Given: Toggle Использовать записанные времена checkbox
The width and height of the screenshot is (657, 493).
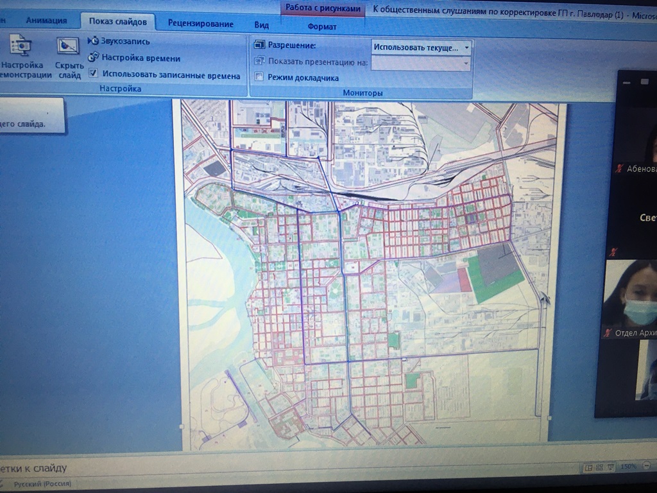Looking at the screenshot, I should [x=92, y=73].
